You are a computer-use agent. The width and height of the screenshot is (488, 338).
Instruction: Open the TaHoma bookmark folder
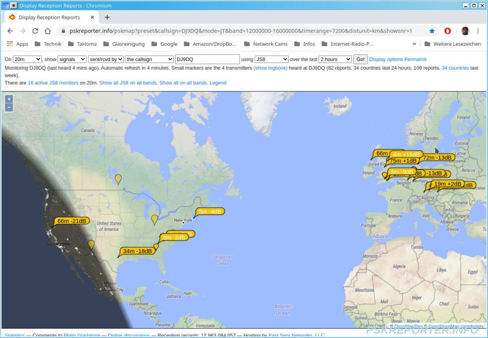82,44
